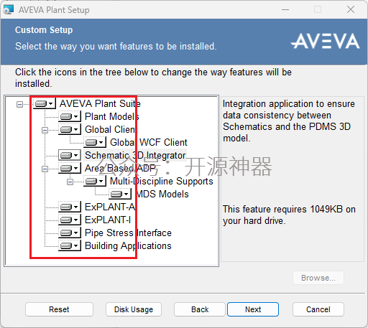This screenshot has width=368, height=328.
Task: Click the Disk Usage button
Action: 134,309
